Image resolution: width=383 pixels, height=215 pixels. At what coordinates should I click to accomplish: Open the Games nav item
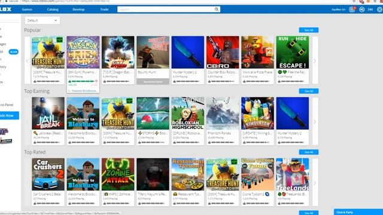tap(27, 10)
